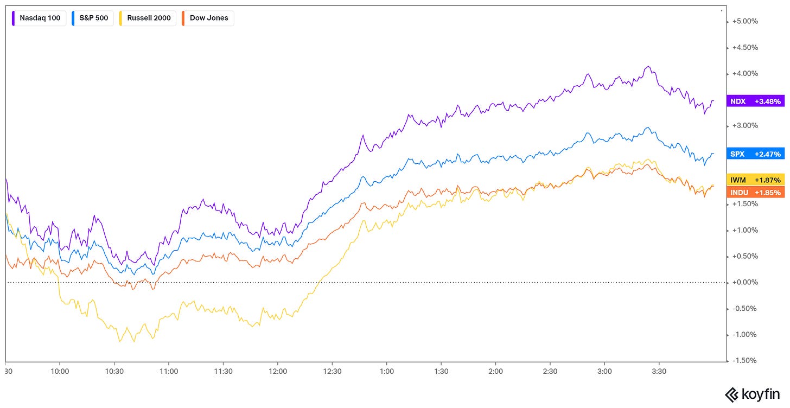Click the 2:30 time axis label
The image size is (790, 408).
click(550, 372)
